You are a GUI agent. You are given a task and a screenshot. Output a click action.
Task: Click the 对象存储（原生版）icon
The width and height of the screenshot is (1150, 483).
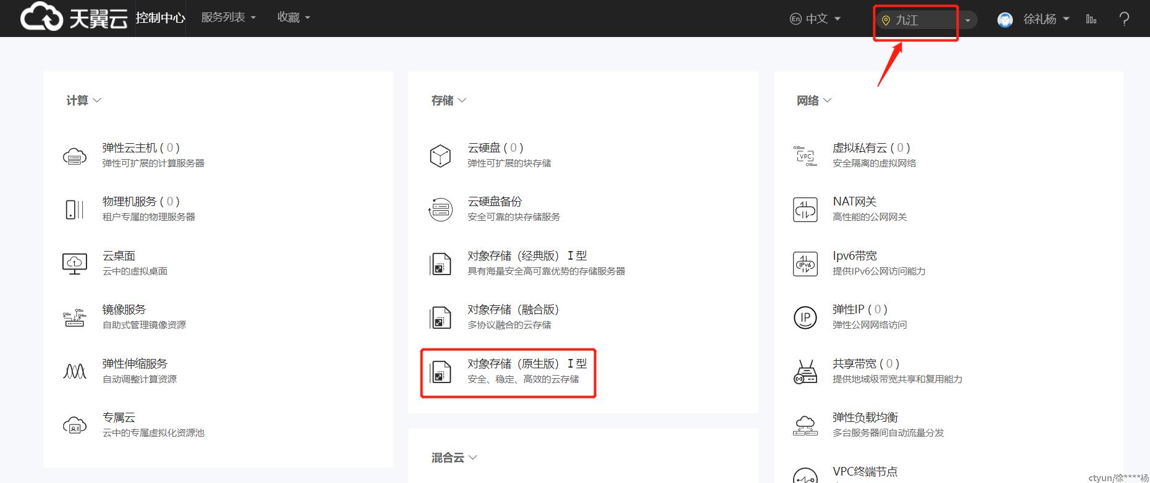point(440,372)
